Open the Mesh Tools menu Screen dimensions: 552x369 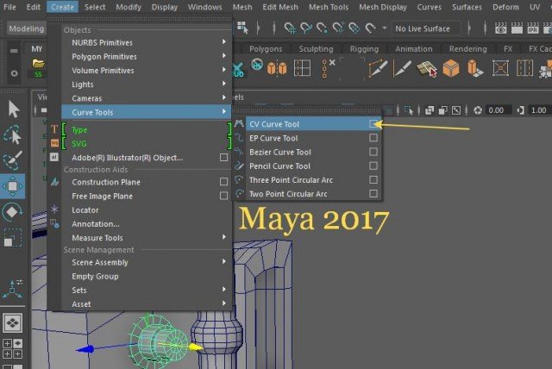(x=329, y=7)
